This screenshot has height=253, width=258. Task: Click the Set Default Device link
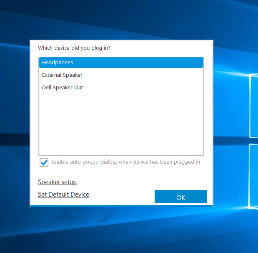[63, 195]
